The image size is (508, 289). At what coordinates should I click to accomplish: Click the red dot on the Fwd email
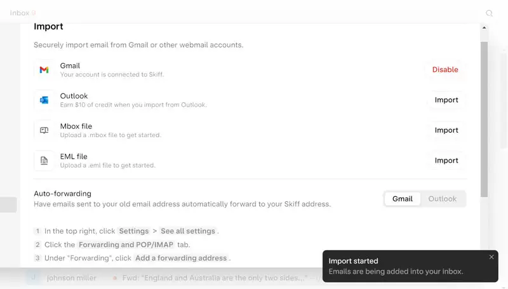(x=115, y=278)
